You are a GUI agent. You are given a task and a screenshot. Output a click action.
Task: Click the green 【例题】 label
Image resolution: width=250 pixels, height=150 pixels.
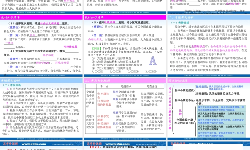pyautogui.click(x=96, y=48)
